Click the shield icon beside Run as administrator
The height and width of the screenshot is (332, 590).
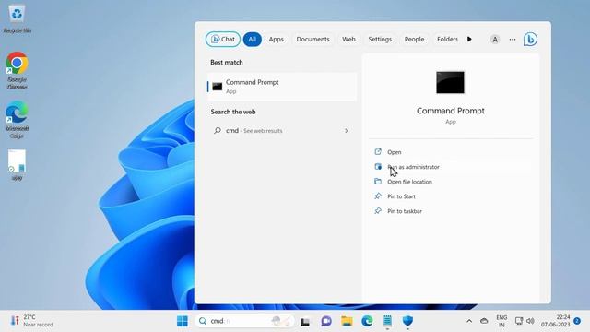378,166
